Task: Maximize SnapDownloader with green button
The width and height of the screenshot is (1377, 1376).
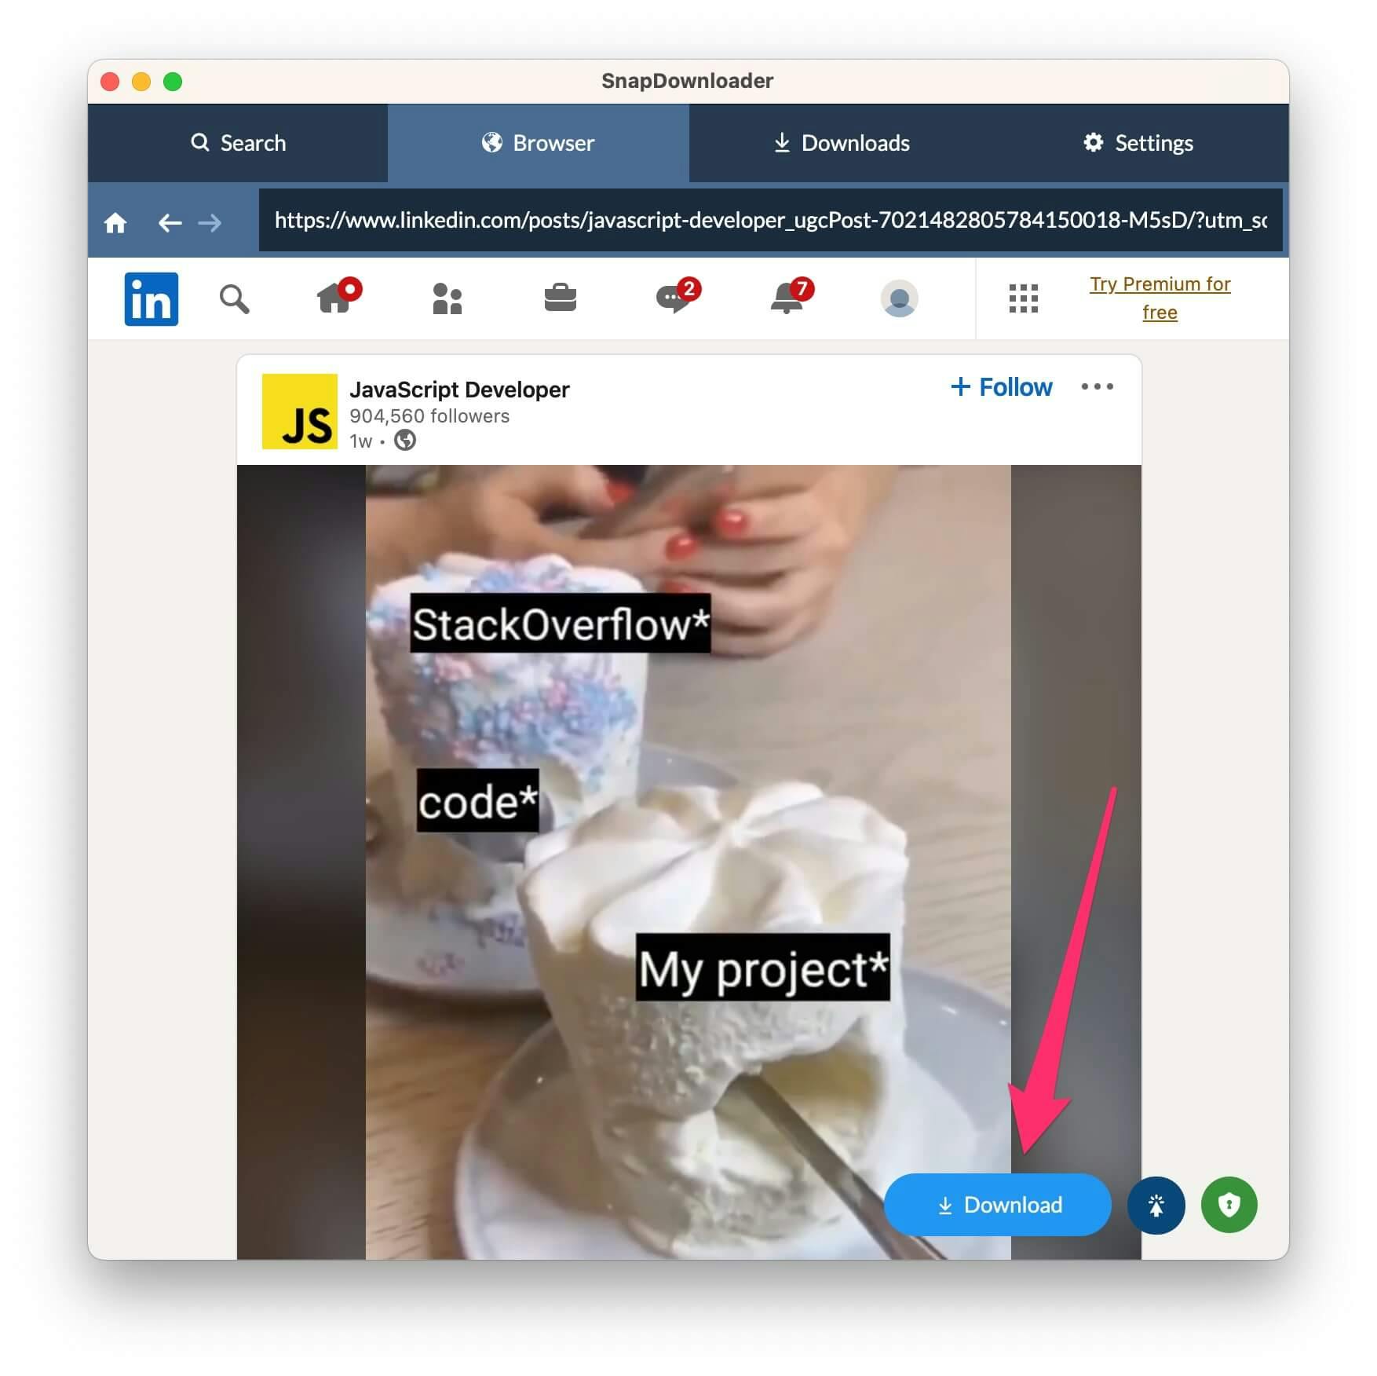Action: tap(173, 82)
